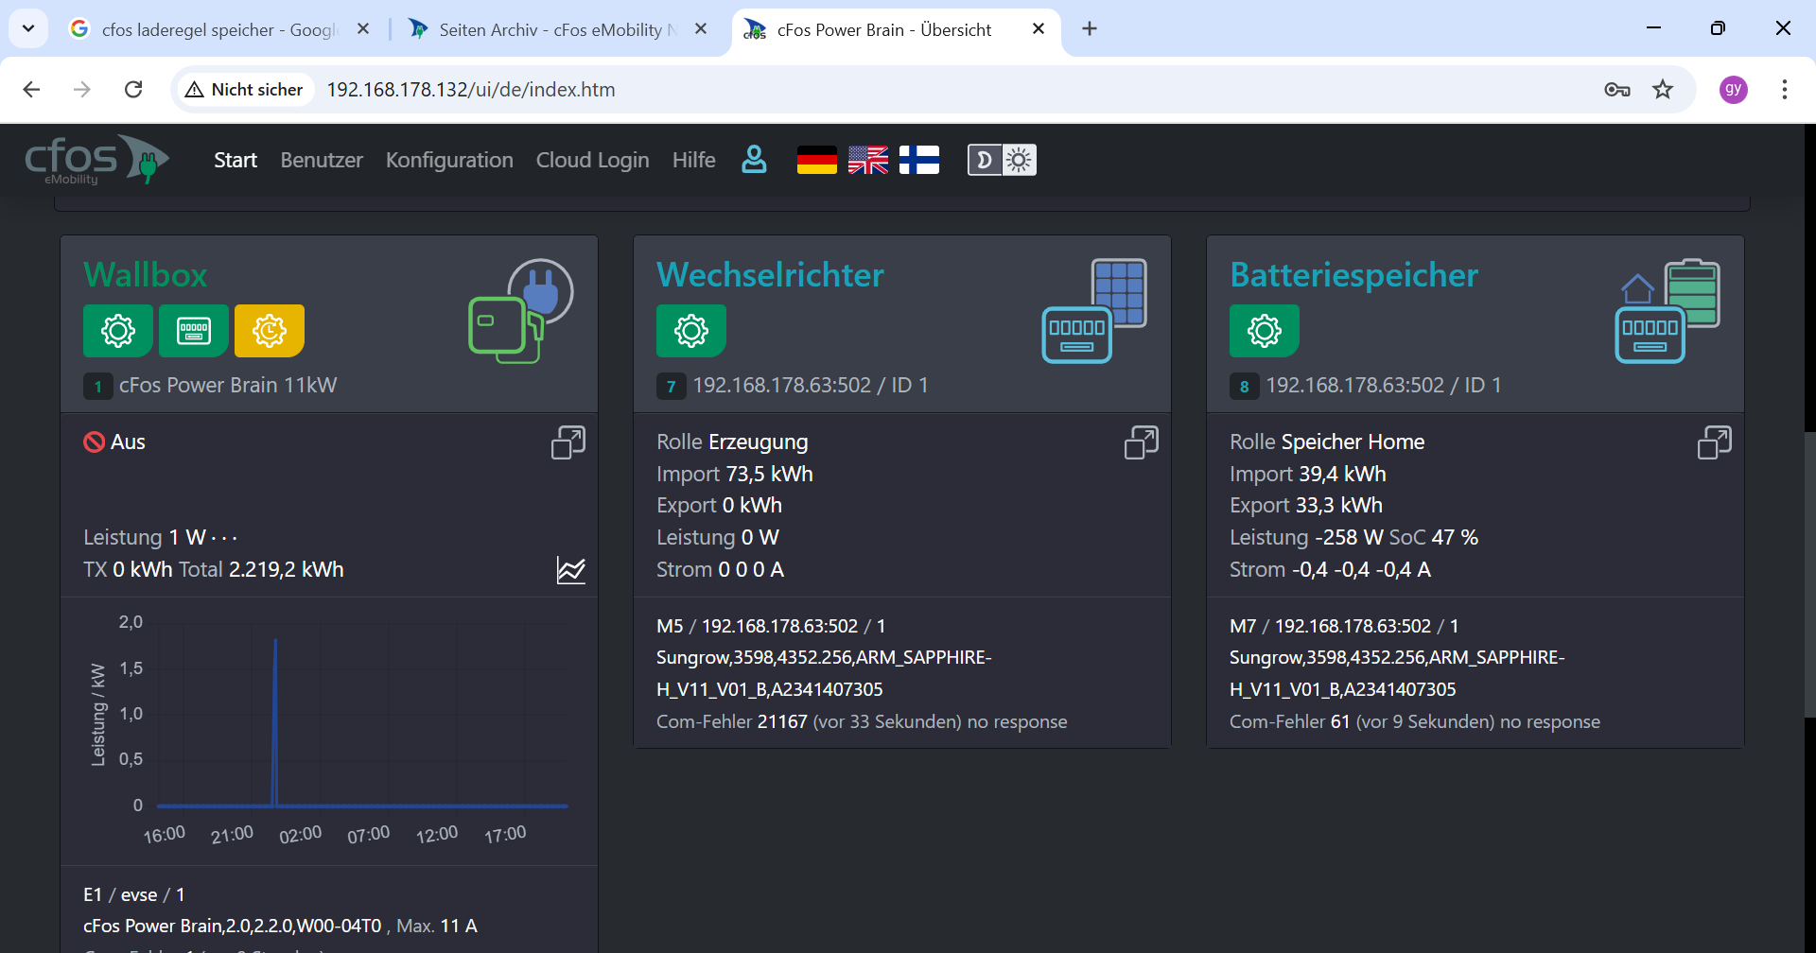Switch language to German flag
The height and width of the screenshot is (953, 1816).
click(x=817, y=160)
